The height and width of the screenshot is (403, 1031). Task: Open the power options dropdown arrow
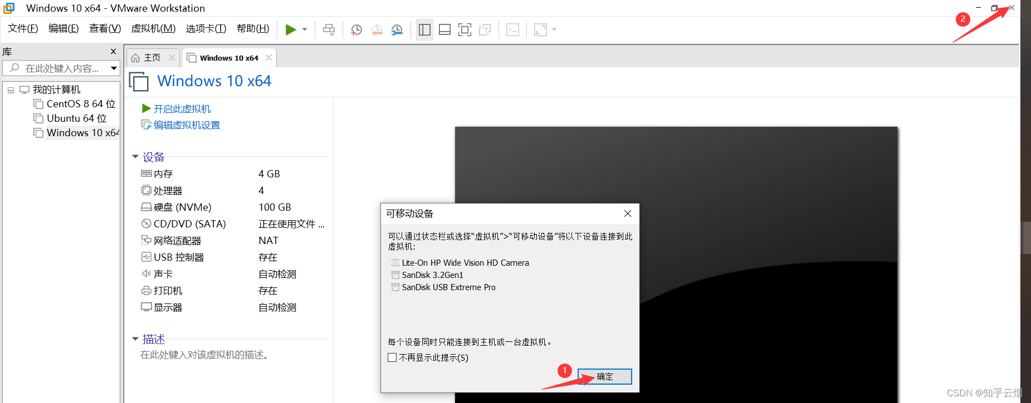[305, 29]
